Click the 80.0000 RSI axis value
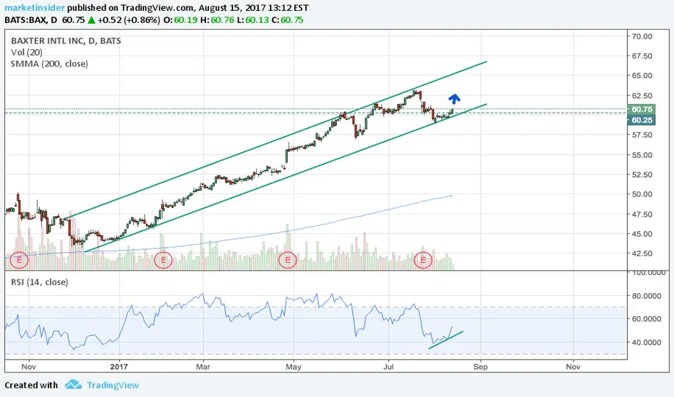Image resolution: width=674 pixels, height=397 pixels. [647, 296]
